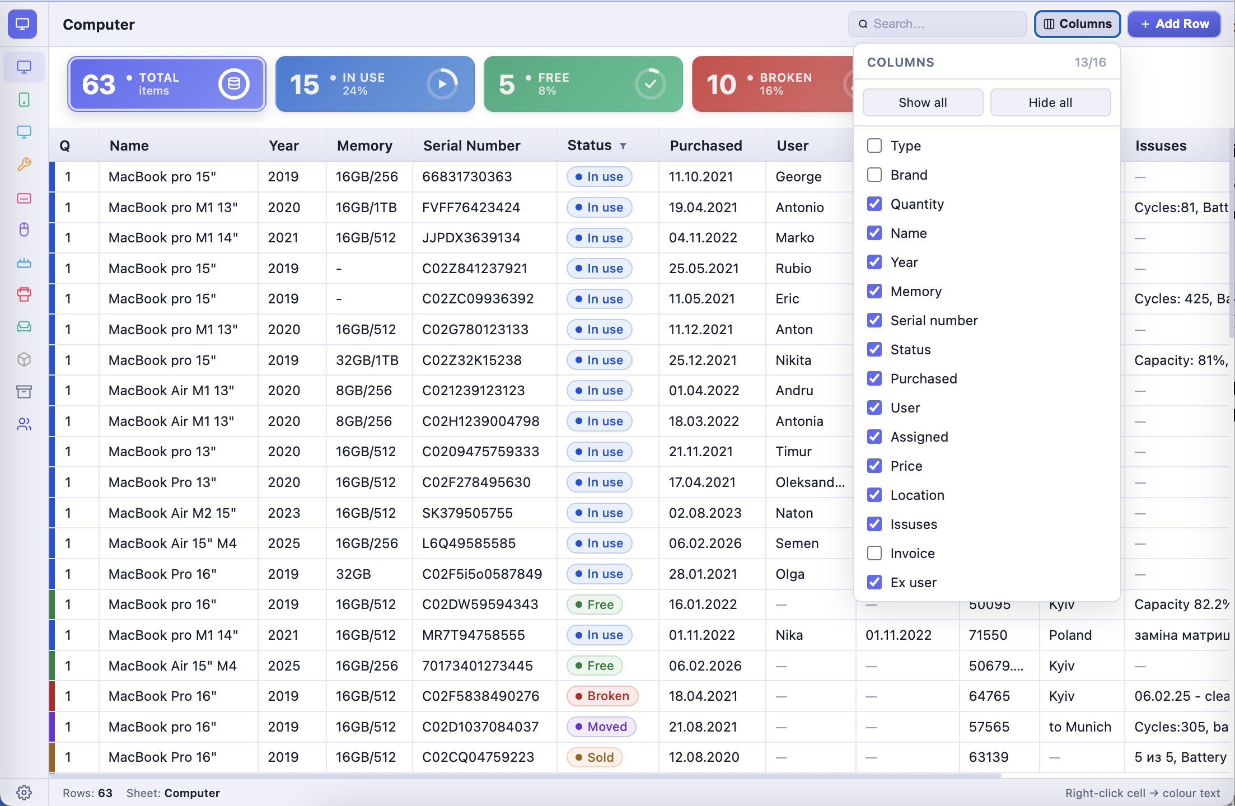Click the Show all button
Screen dimensions: 1235x806
(923, 102)
